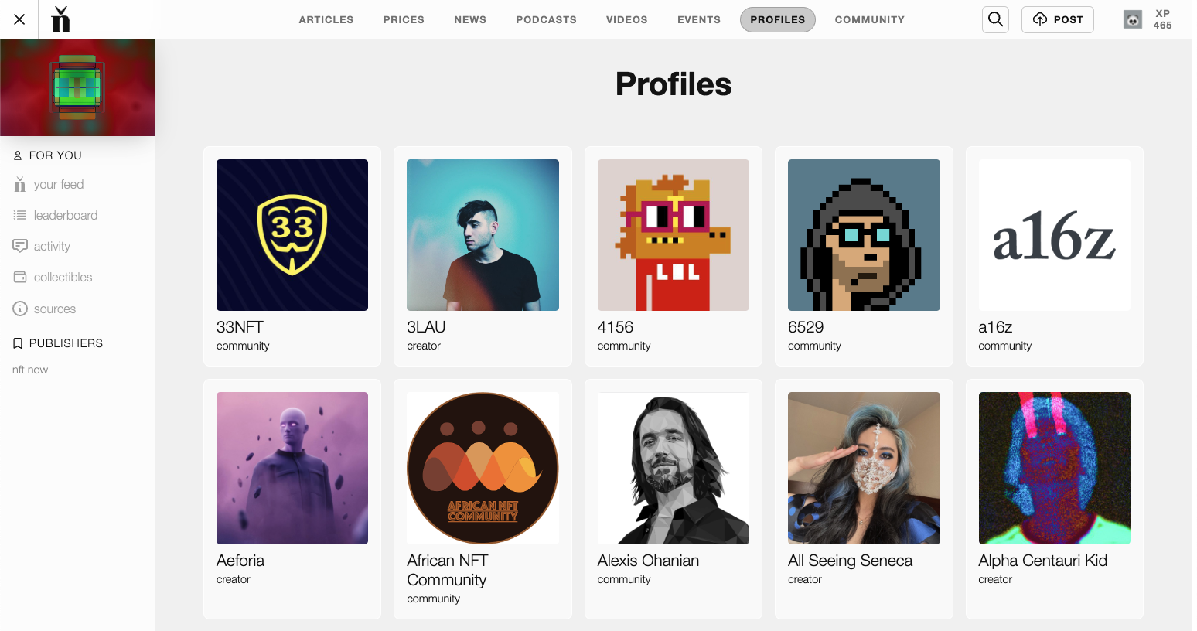Switch to the Articles tab

click(x=326, y=19)
